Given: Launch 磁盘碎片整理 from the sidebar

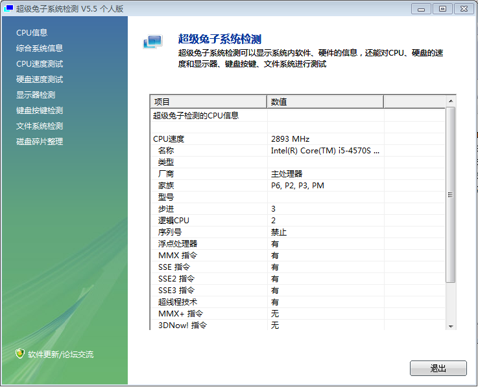Looking at the screenshot, I should pos(40,141).
